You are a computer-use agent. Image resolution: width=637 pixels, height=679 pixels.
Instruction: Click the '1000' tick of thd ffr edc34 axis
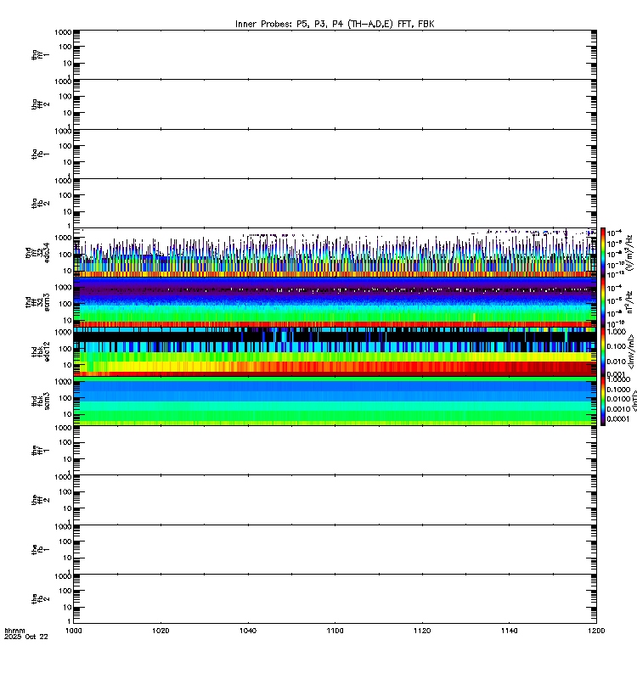point(63,238)
